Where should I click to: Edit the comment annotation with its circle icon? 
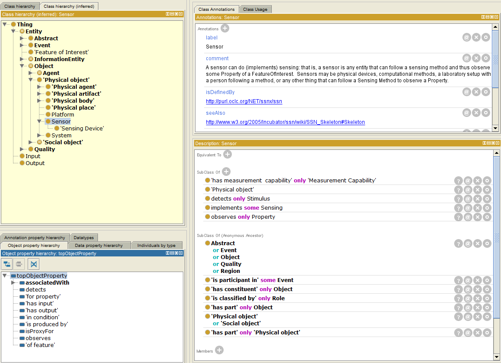pyautogui.click(x=486, y=58)
